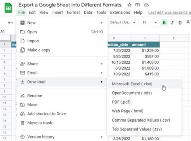Toggle italic formatting button
Image resolution: width=191 pixels, height=141 pixels.
[x=172, y=23]
